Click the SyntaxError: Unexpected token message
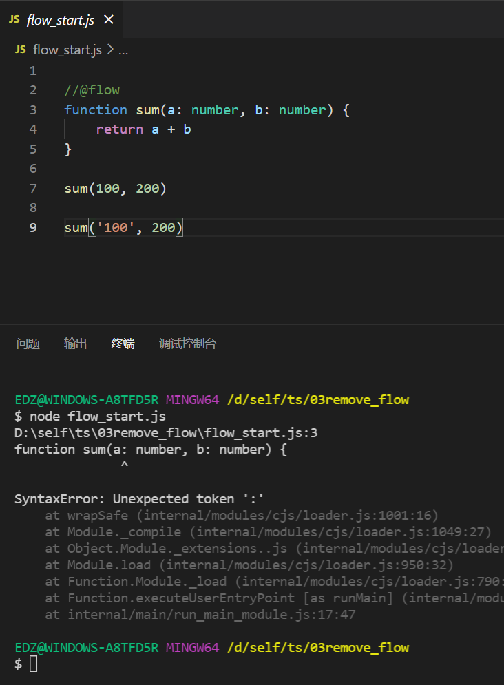The width and height of the screenshot is (504, 685). (139, 499)
